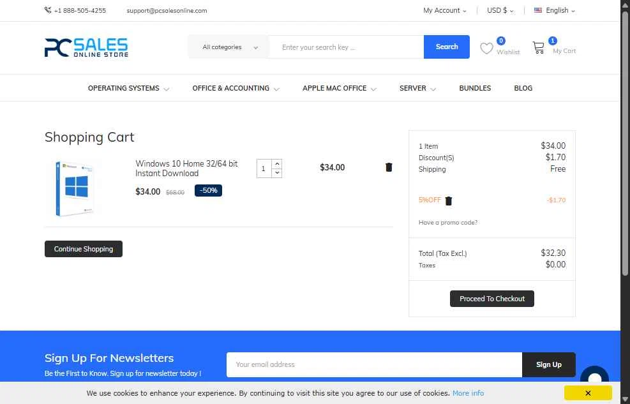
Task: Click Continue Shopping button
Action: pyautogui.click(x=84, y=249)
